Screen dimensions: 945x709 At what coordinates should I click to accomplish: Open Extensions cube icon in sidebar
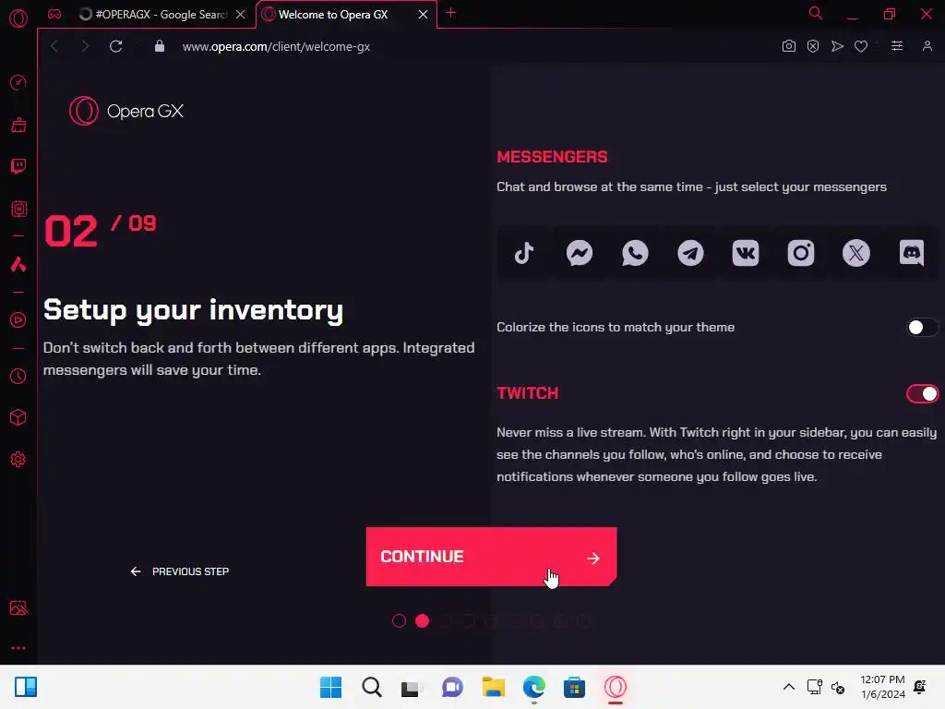coord(18,418)
